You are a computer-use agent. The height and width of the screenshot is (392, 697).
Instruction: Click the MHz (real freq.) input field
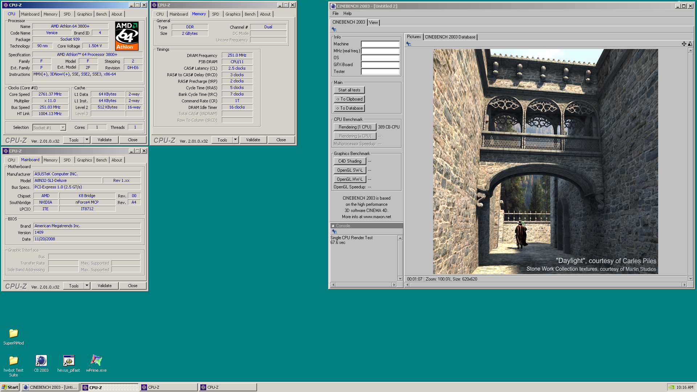coord(380,51)
